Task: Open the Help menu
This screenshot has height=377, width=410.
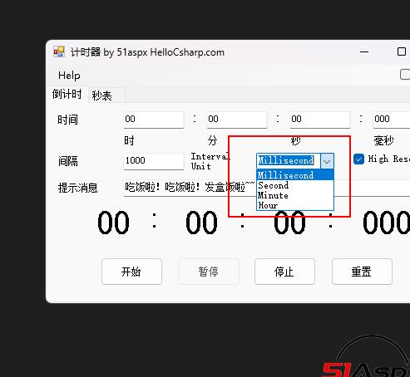Action: (69, 76)
